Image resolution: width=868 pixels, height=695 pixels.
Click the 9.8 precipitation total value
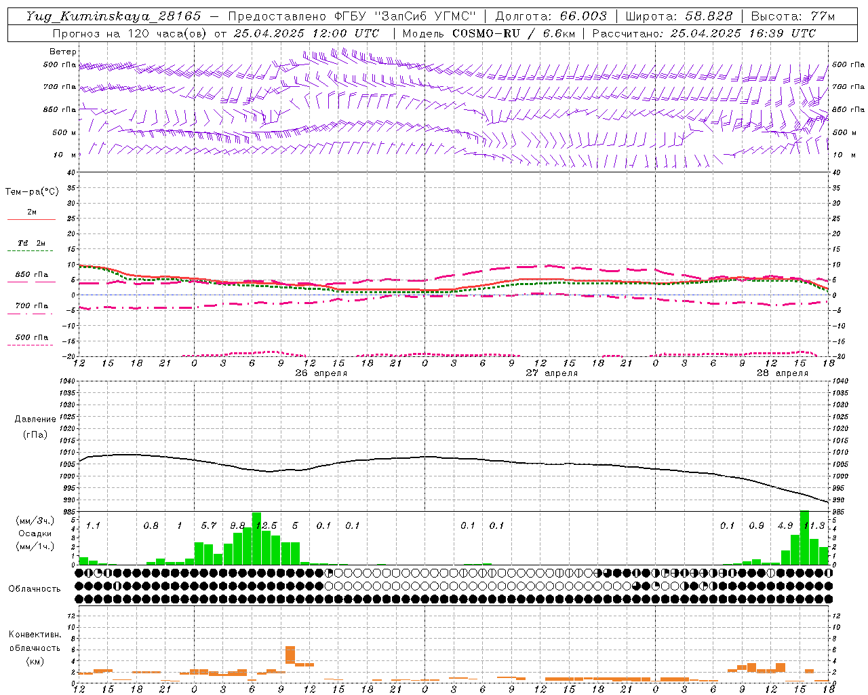[237, 525]
